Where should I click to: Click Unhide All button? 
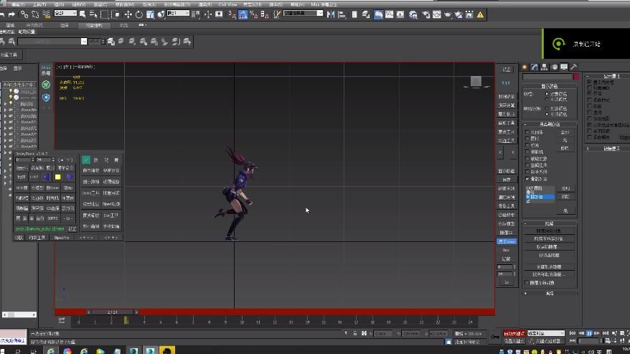coord(549,266)
